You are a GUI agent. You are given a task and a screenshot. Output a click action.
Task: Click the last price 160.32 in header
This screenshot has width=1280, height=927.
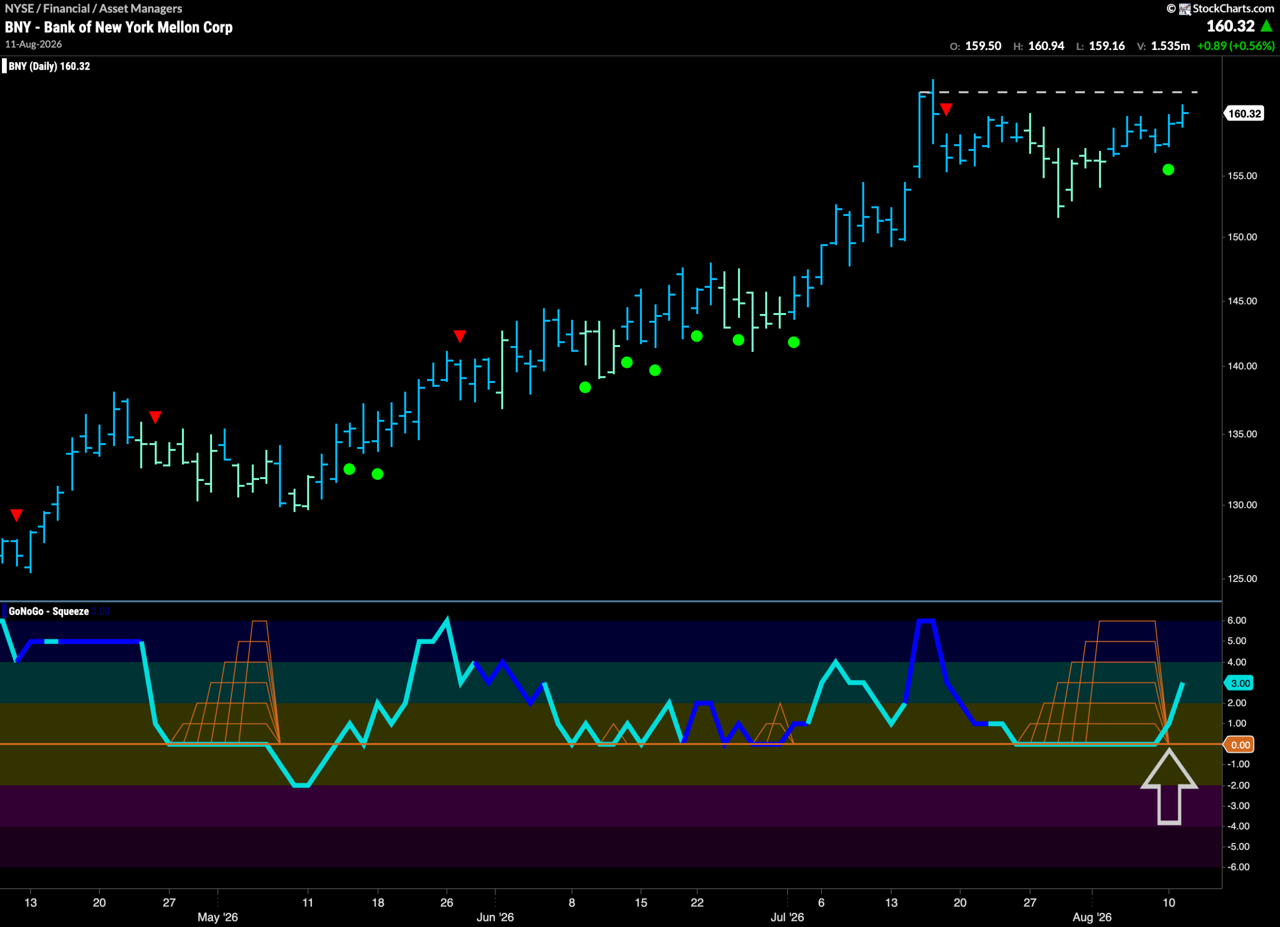click(x=1230, y=26)
